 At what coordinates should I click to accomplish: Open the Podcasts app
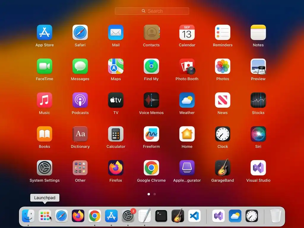(x=80, y=100)
